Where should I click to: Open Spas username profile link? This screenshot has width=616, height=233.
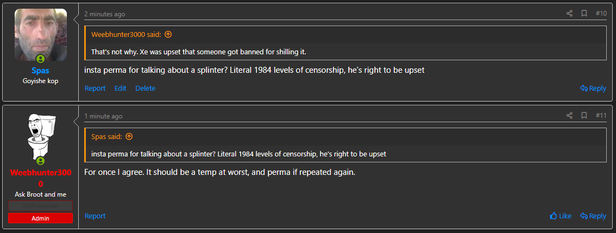(40, 71)
